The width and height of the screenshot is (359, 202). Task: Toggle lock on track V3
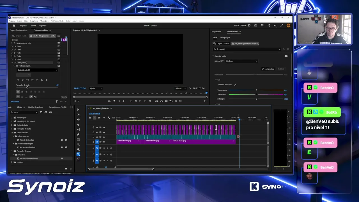[x=93, y=132]
